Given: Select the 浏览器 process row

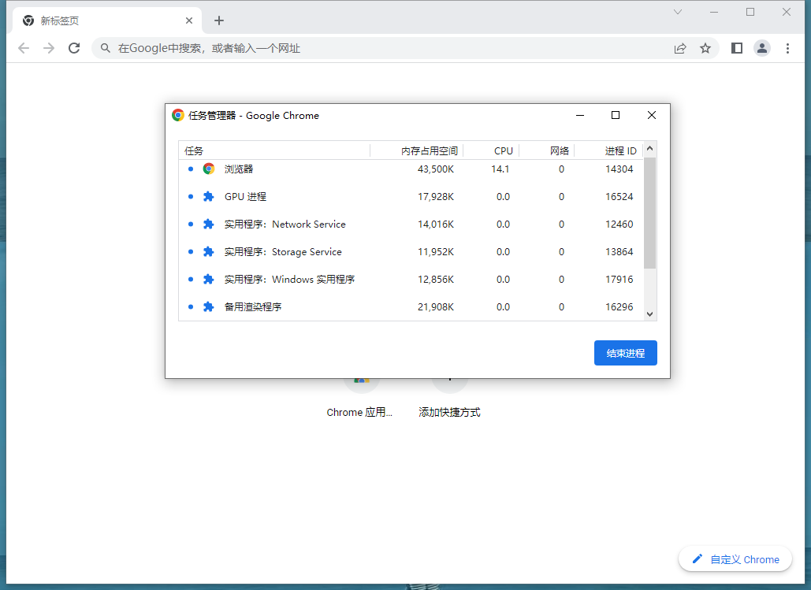Looking at the screenshot, I should (411, 169).
